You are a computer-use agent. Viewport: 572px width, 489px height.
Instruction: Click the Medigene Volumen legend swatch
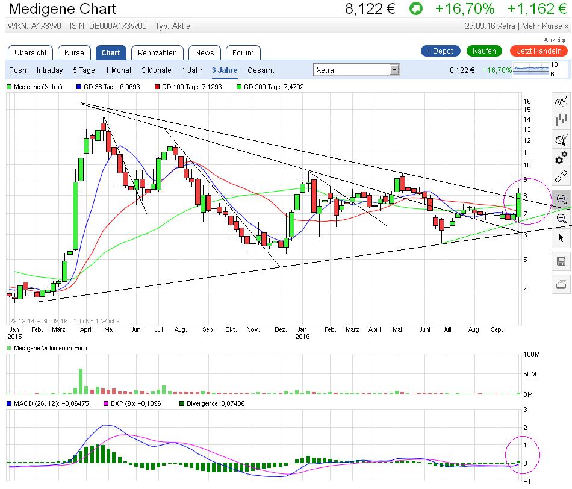pos(9,348)
